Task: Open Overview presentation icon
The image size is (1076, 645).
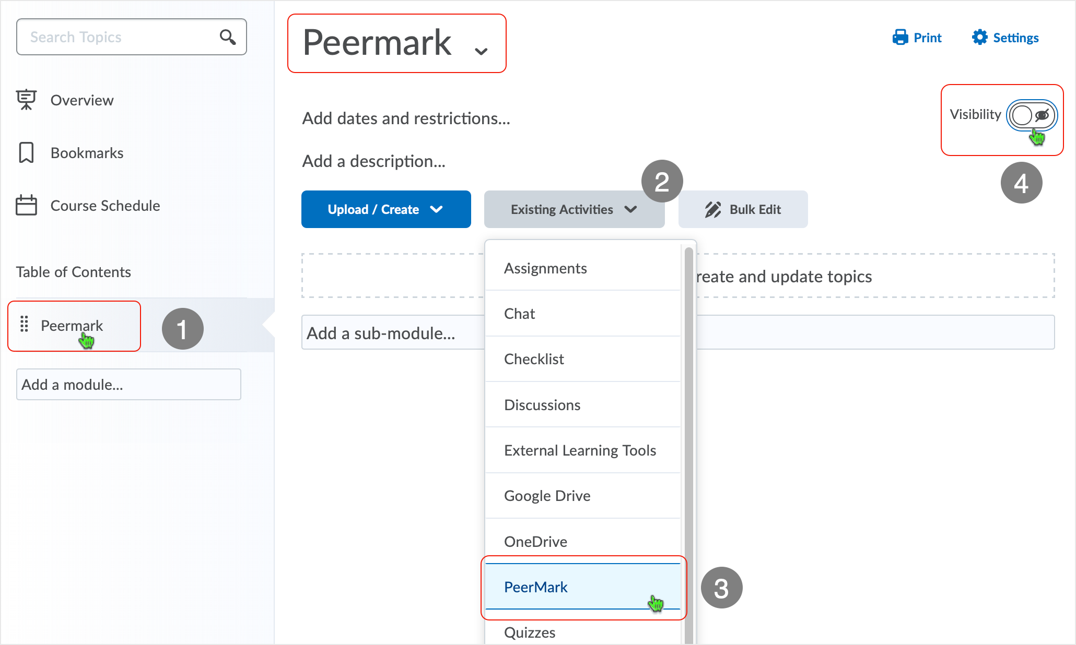Action: tap(26, 100)
